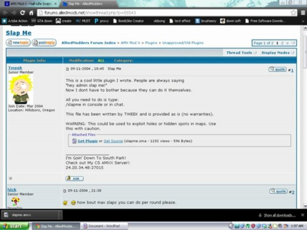Quote Tweek's post #1
307x230 pixels.
[278, 69]
